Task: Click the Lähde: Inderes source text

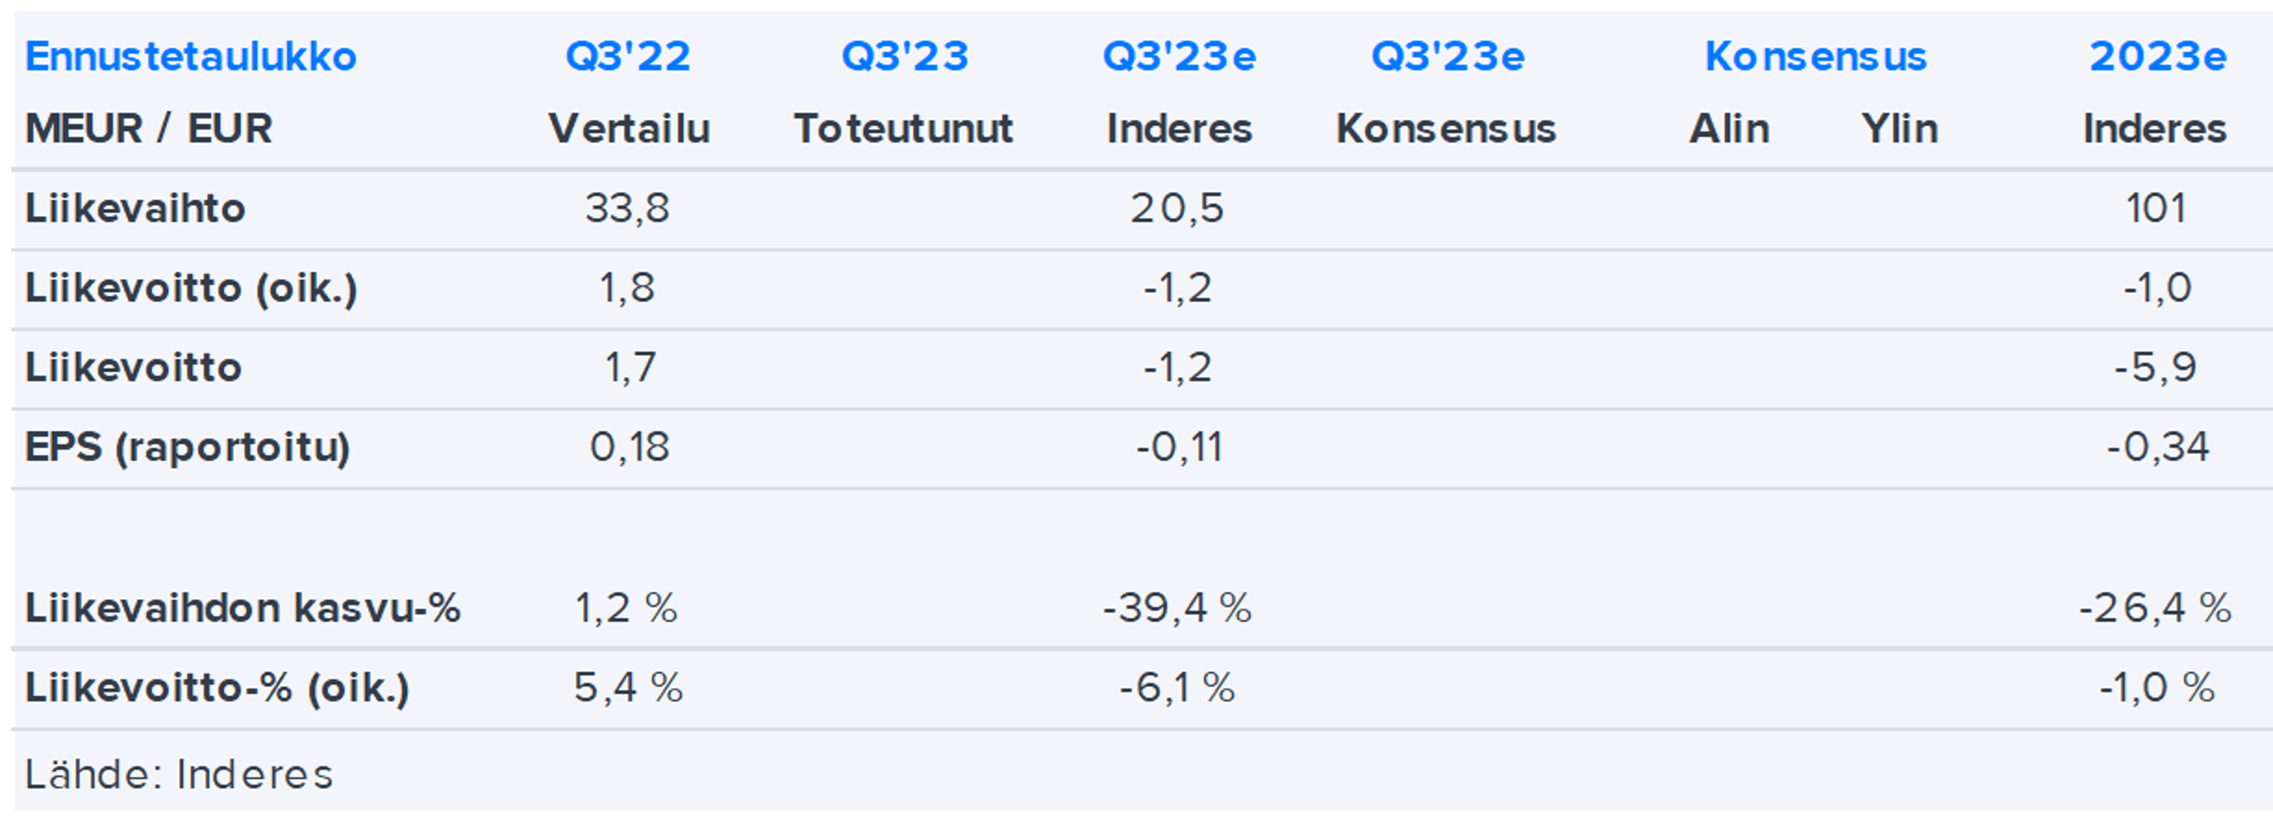Action: tap(179, 775)
